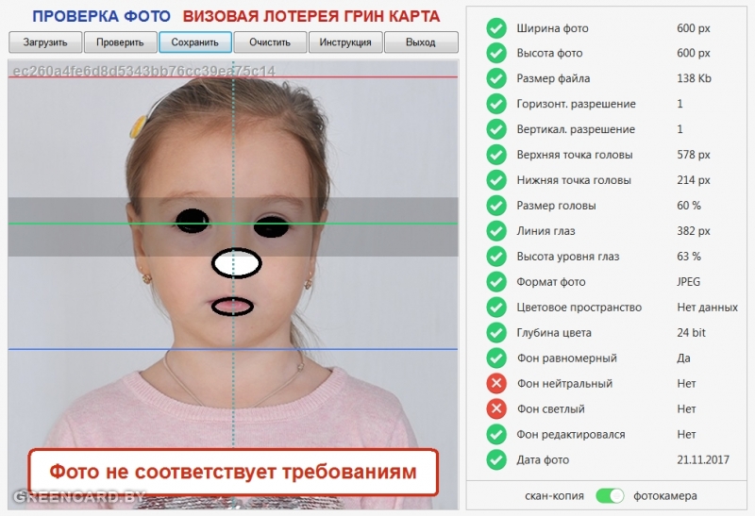Click the Размер головы value 60 %

689,206
